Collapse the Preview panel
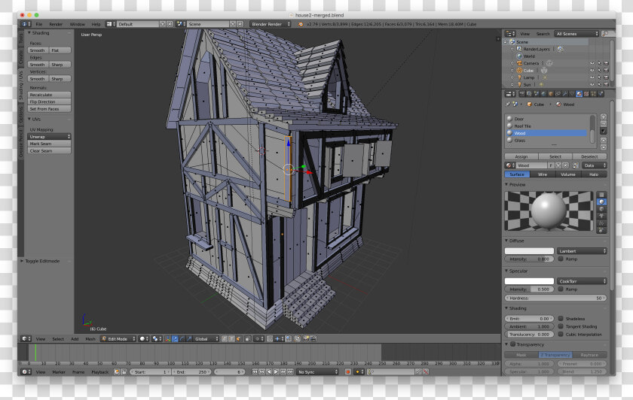This screenshot has width=633, height=400. [506, 184]
